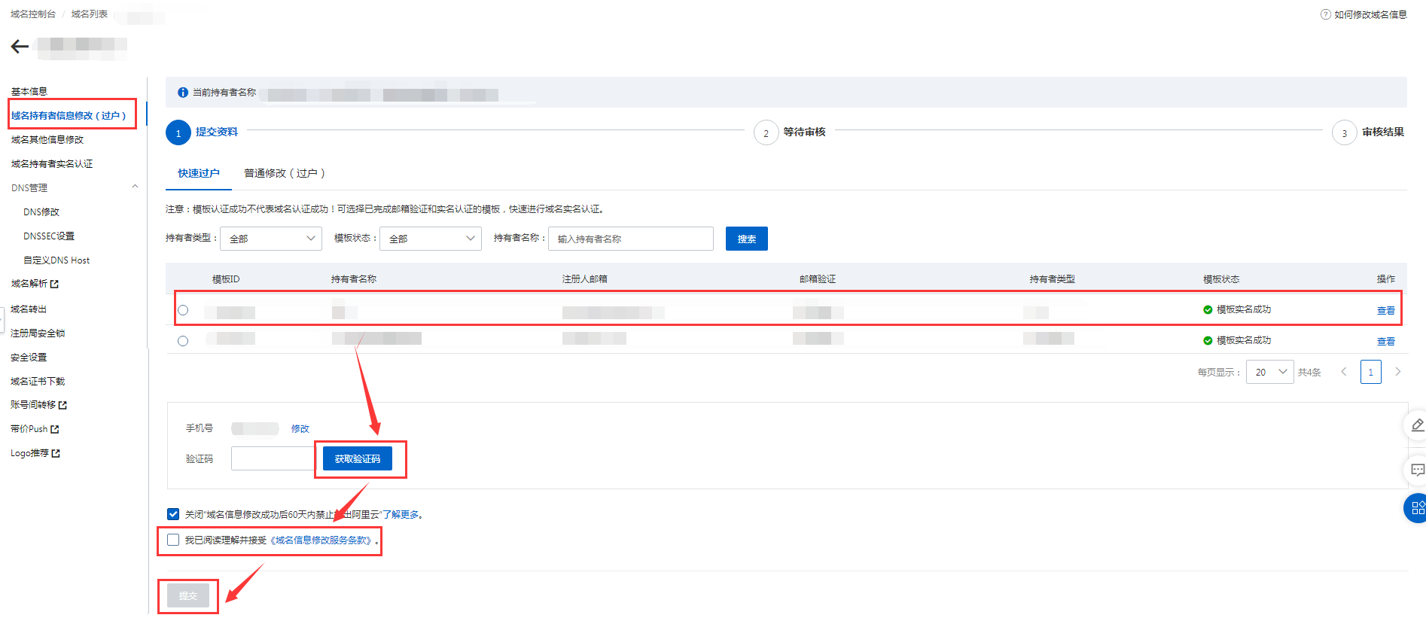Click external link icon next to 带价Push
Viewport: 1426px width, 621px height.
[x=54, y=429]
